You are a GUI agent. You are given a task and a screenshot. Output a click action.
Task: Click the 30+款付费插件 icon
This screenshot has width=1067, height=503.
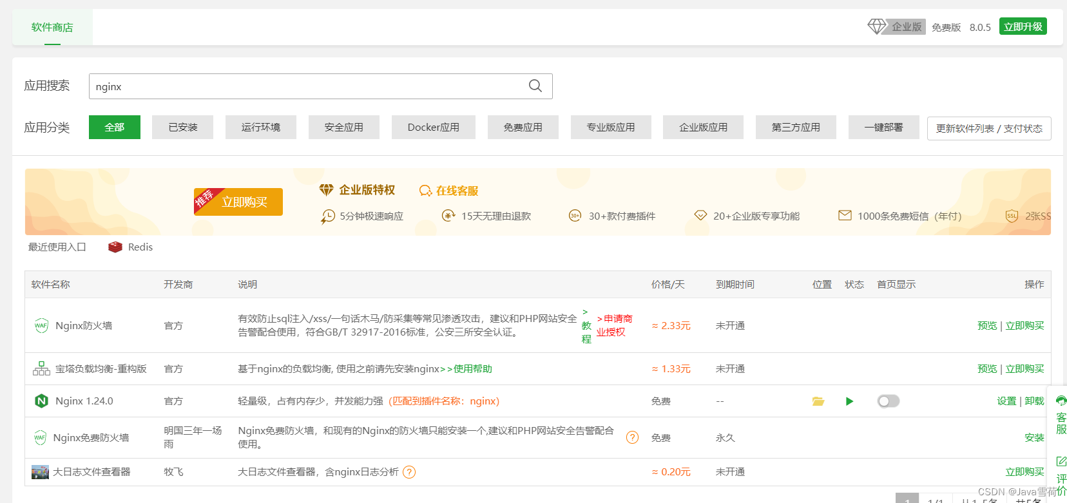575,216
